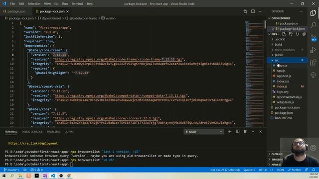Maximize the panel with the chevron up
Image resolution: width=319 pixels, height=179 pixels.
[253, 131]
